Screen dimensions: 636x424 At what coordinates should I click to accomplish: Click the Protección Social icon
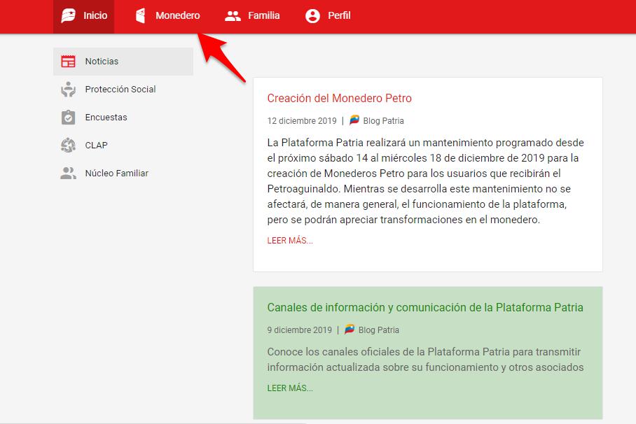[x=68, y=89]
